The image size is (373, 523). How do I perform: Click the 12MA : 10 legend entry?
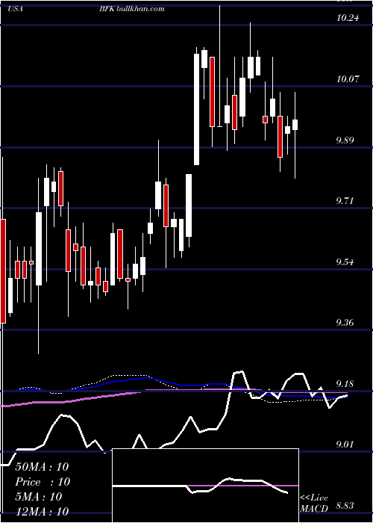42,511
